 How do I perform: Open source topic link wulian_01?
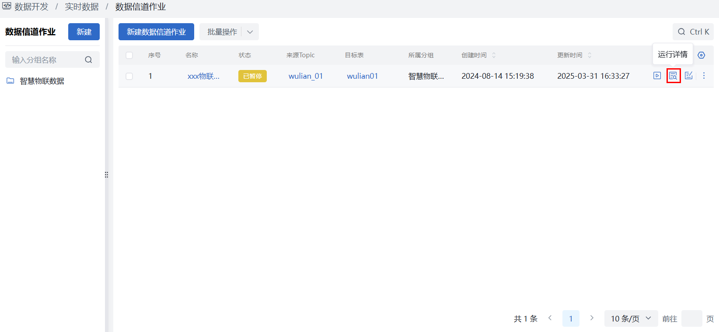point(306,76)
